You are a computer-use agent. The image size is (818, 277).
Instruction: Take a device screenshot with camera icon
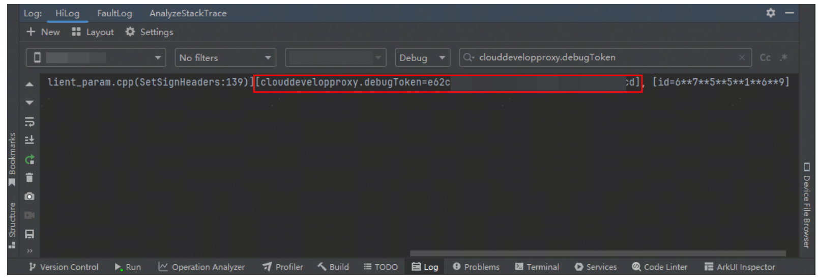[x=30, y=197]
